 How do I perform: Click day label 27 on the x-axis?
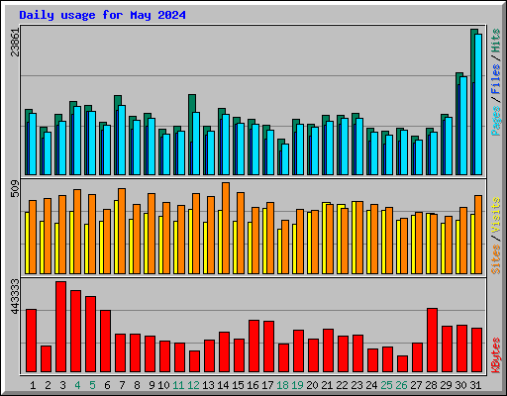416,385
